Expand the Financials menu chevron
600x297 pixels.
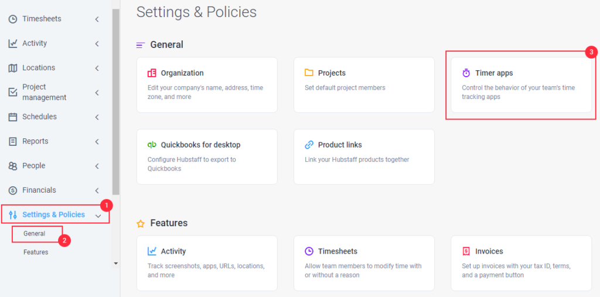tap(97, 190)
